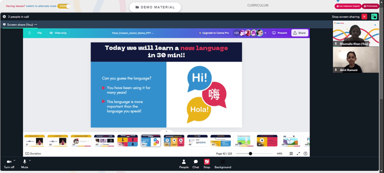The width and height of the screenshot is (384, 173).
Task: Open the Canva help question icon
Action: pos(305,154)
